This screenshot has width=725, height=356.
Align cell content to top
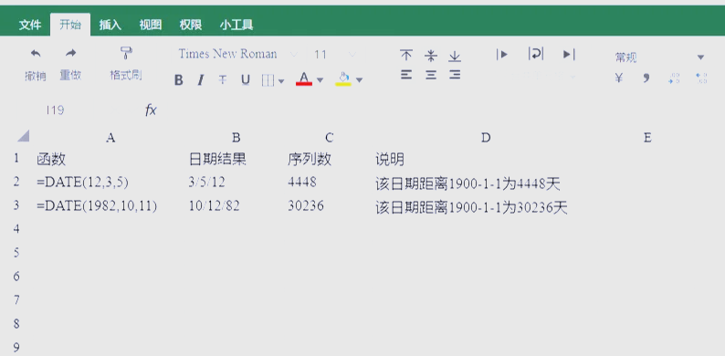[406, 56]
